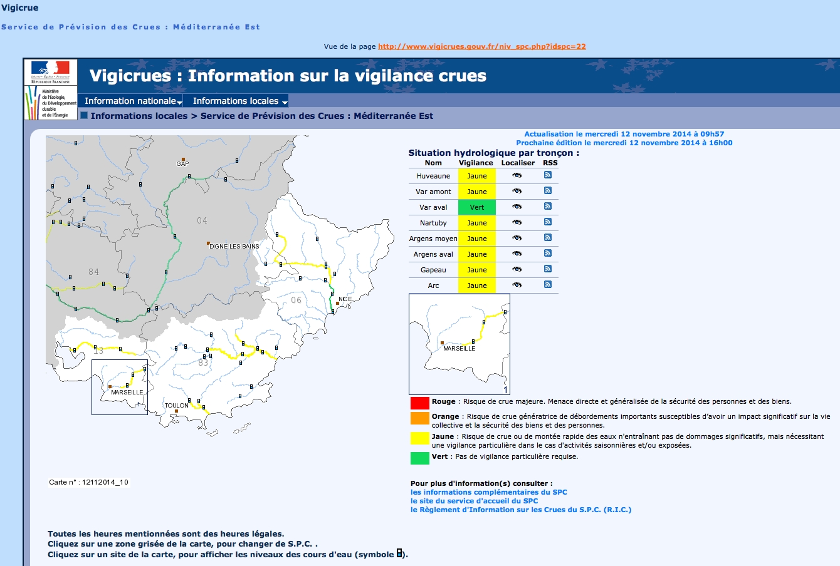Open the RSS feed for Var amont
840x566 pixels.
pyautogui.click(x=548, y=190)
